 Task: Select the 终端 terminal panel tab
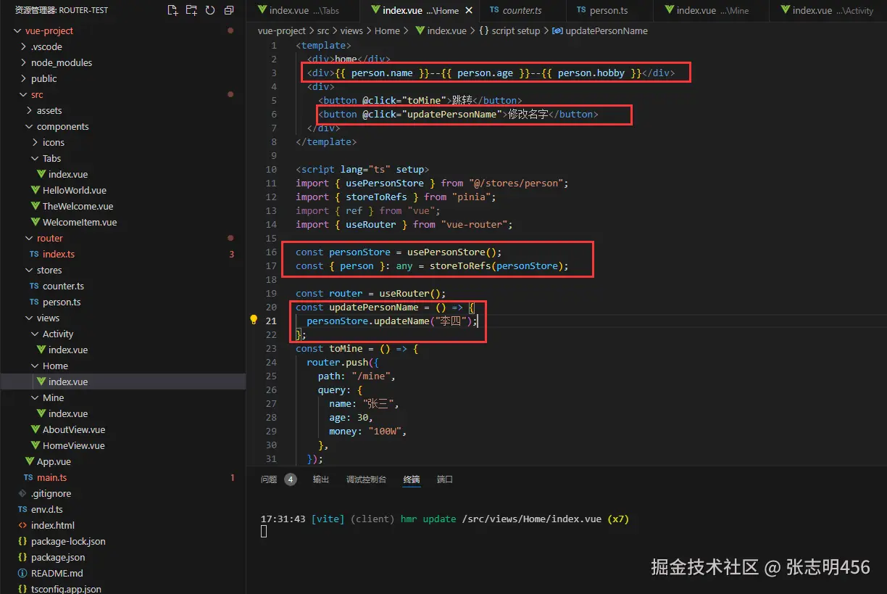pyautogui.click(x=412, y=479)
